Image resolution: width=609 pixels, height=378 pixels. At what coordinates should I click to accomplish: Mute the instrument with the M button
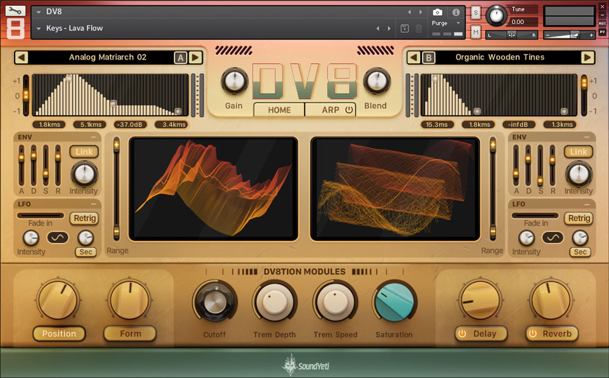pyautogui.click(x=476, y=32)
